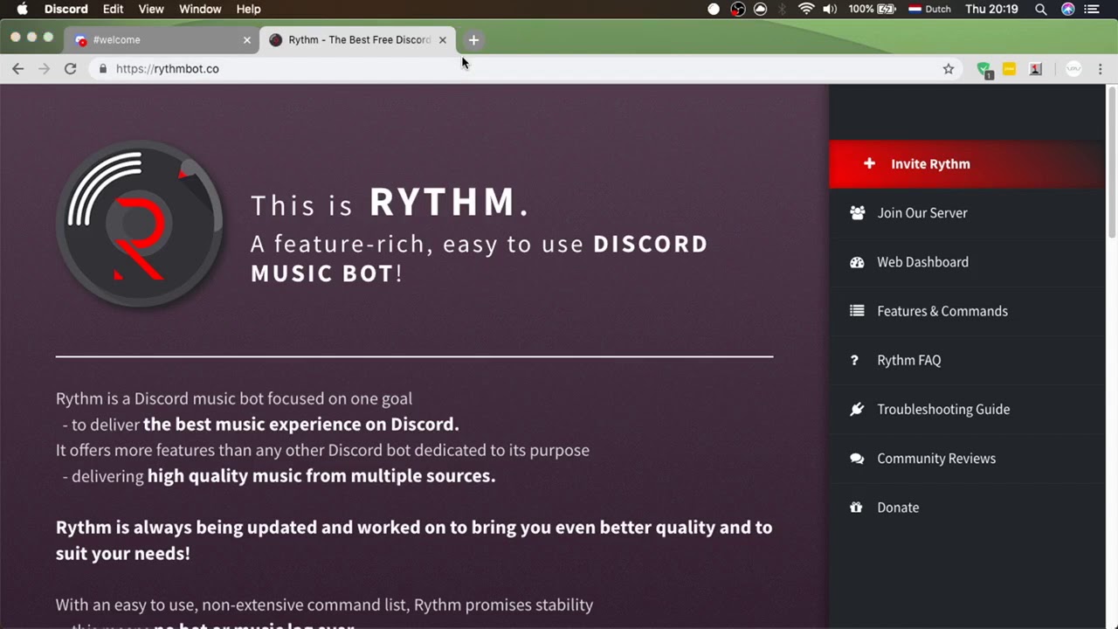Click the Rythm vinyl record logo
Screen dimensions: 1118x629
point(140,224)
